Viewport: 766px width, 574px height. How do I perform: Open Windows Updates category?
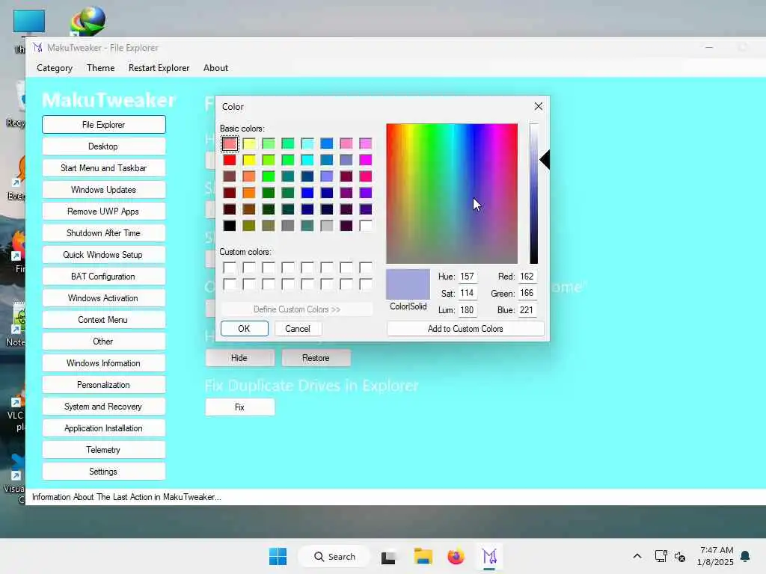pos(103,190)
